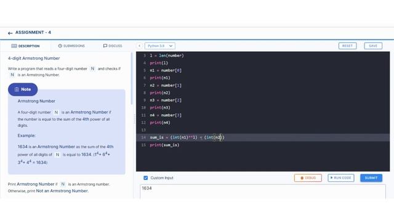Click the Example: label in the note

click(26, 136)
